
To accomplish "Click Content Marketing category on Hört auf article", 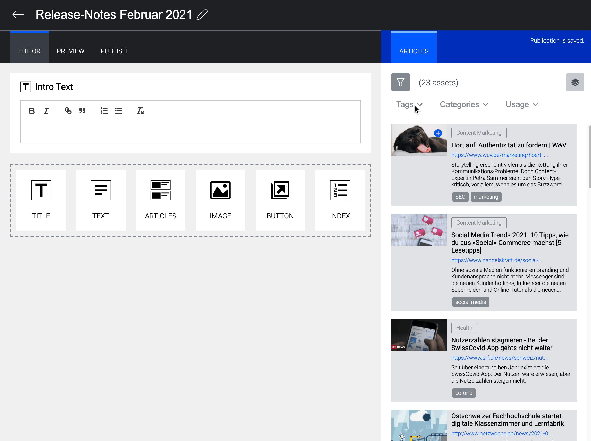I will click(x=479, y=133).
